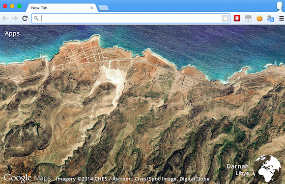Click the LastPass red asterisk extension icon
Viewport: 285px width, 184px height.
237,18
